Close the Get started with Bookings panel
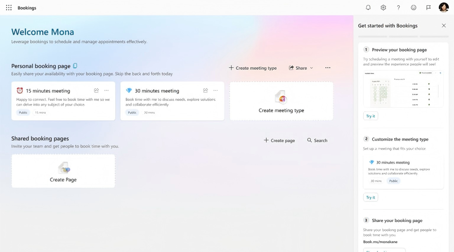This screenshot has height=252, width=454. coord(444,25)
